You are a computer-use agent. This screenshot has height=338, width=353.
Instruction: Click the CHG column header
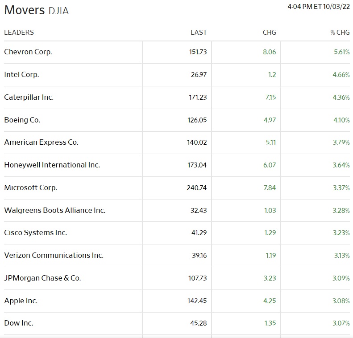click(269, 33)
